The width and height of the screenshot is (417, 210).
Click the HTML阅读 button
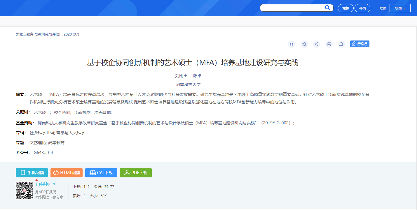coord(67,173)
